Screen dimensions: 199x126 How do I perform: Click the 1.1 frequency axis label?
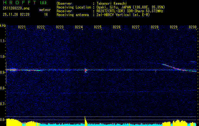point(3,41)
